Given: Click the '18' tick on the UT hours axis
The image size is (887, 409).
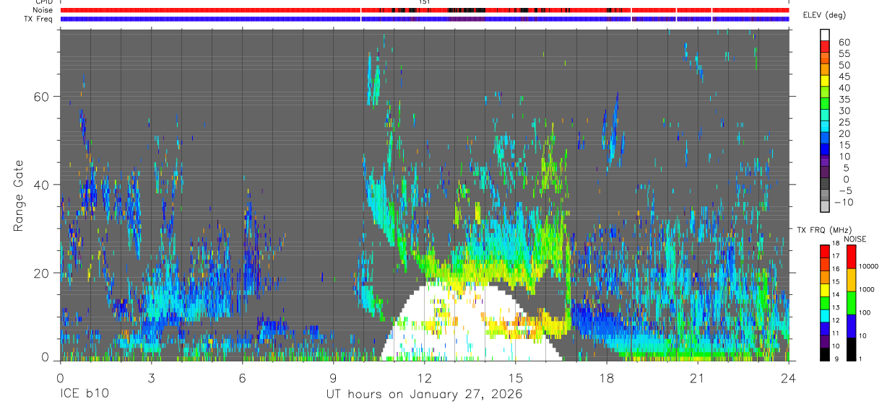Looking at the screenshot, I should click(x=606, y=378).
